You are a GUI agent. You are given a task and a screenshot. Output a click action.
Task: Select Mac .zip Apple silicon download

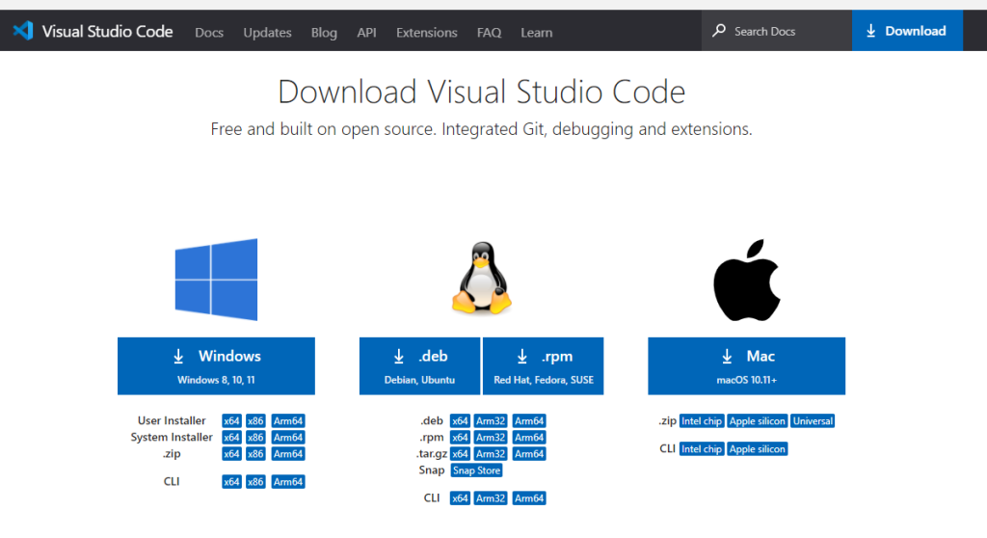point(758,420)
